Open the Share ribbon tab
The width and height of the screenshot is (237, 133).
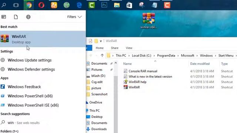(114, 48)
